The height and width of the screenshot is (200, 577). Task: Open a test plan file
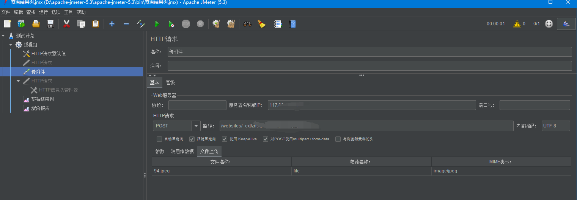click(x=36, y=24)
